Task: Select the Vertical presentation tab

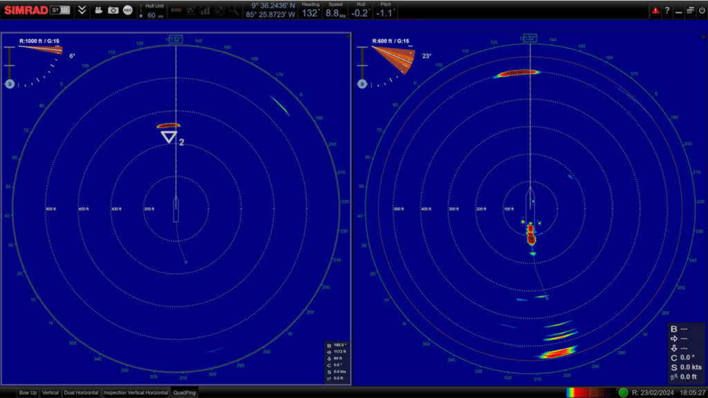Action: [50, 392]
